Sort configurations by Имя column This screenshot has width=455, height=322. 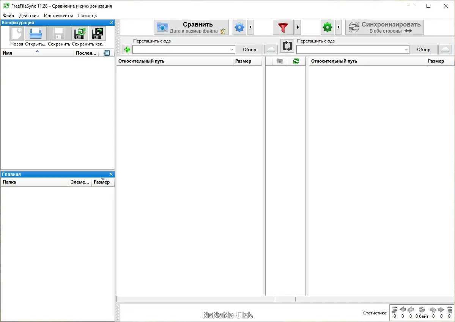(37, 53)
